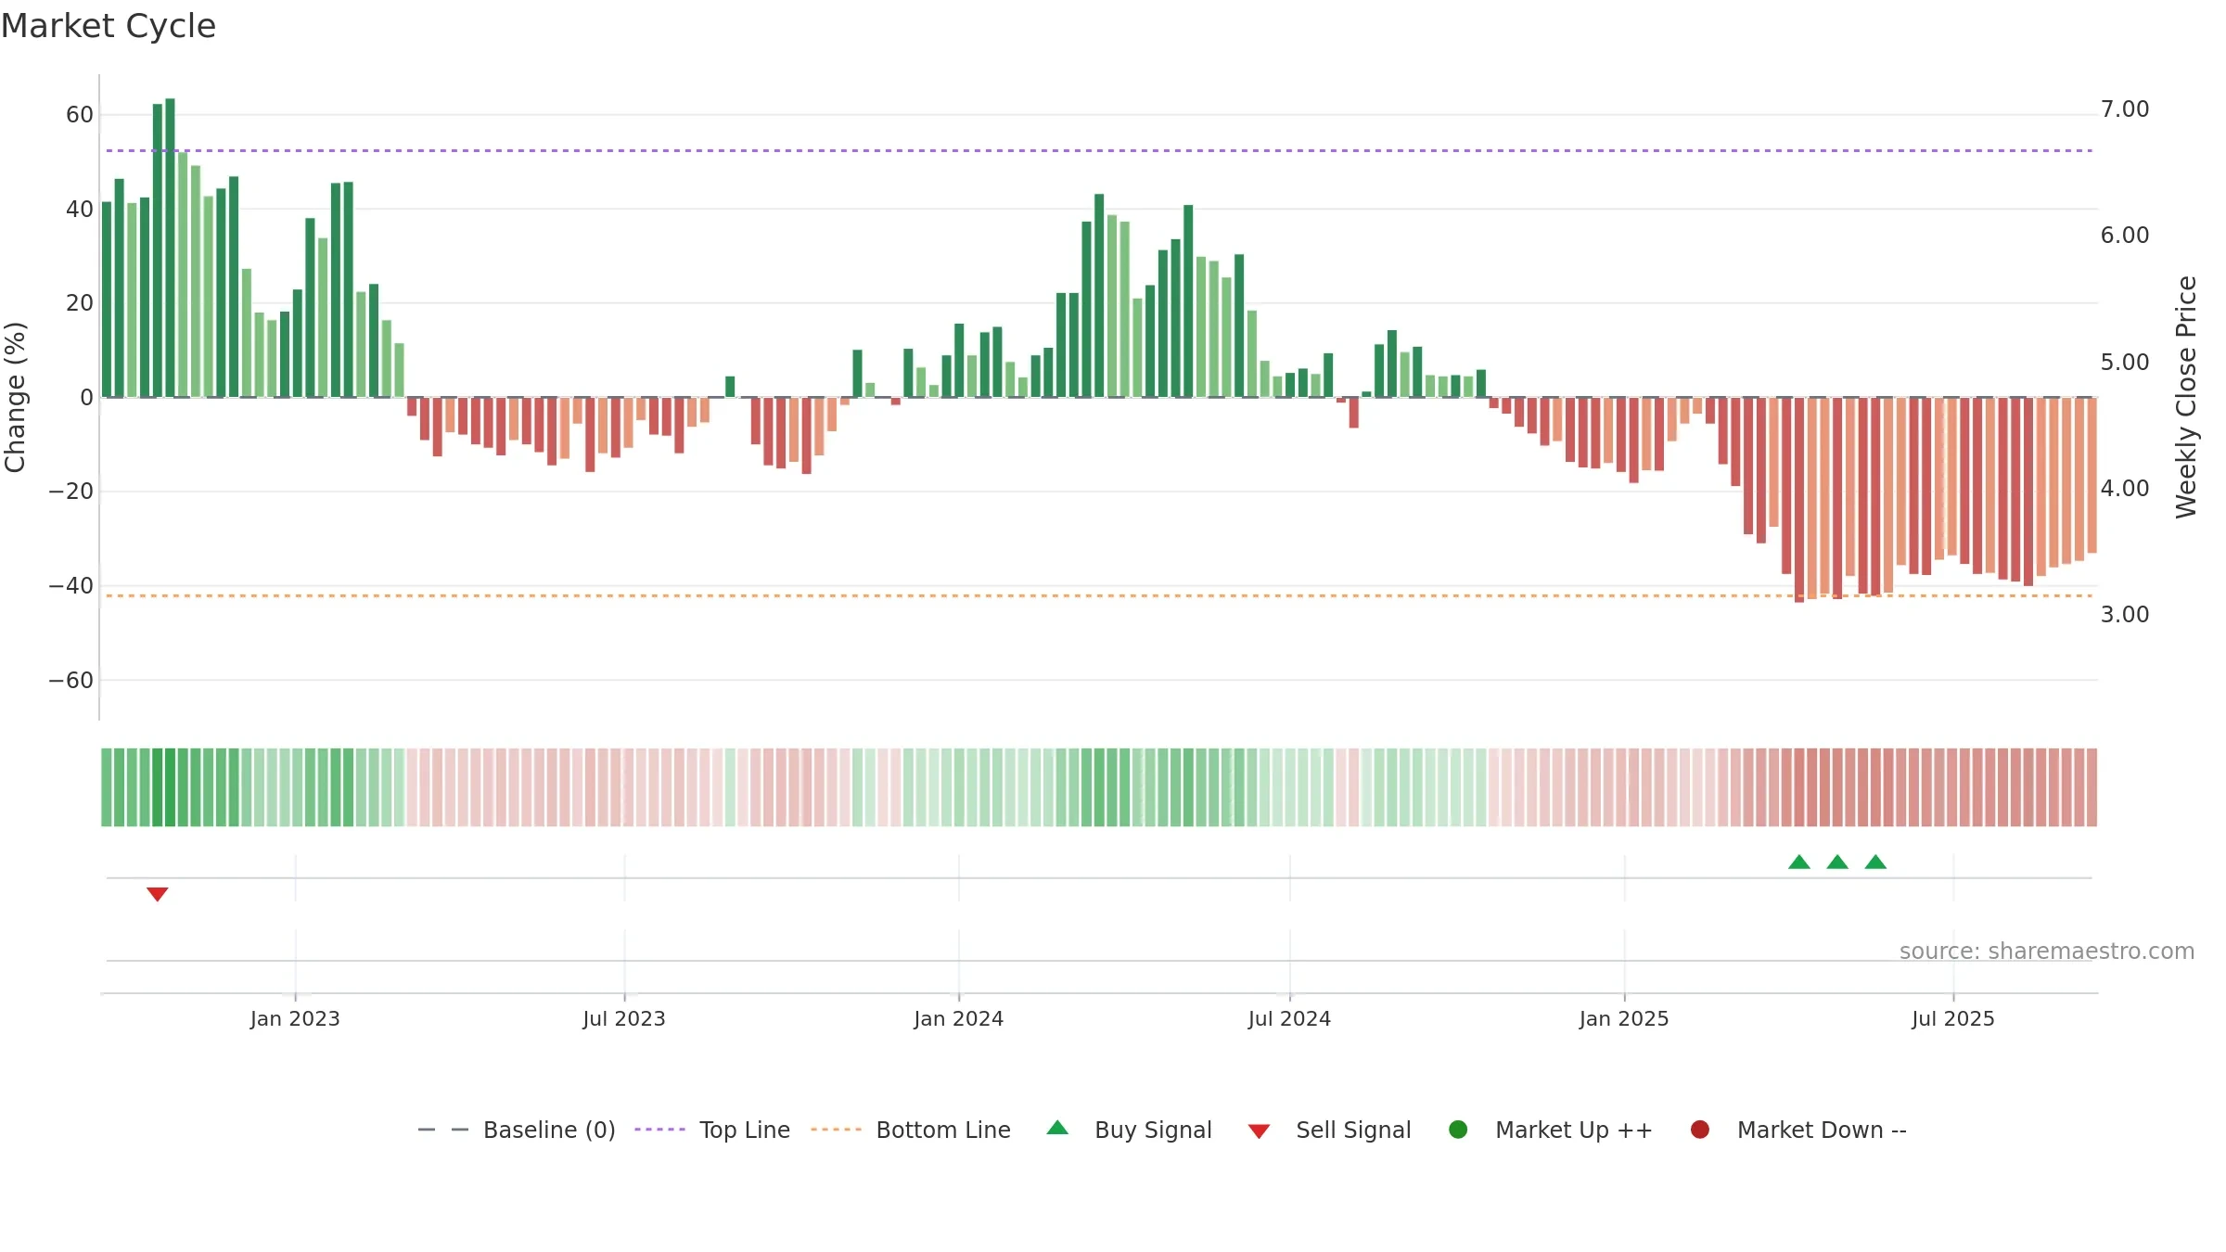Click the green Buy Signal triangle in legend
The image size is (2226, 1252).
[1057, 1128]
